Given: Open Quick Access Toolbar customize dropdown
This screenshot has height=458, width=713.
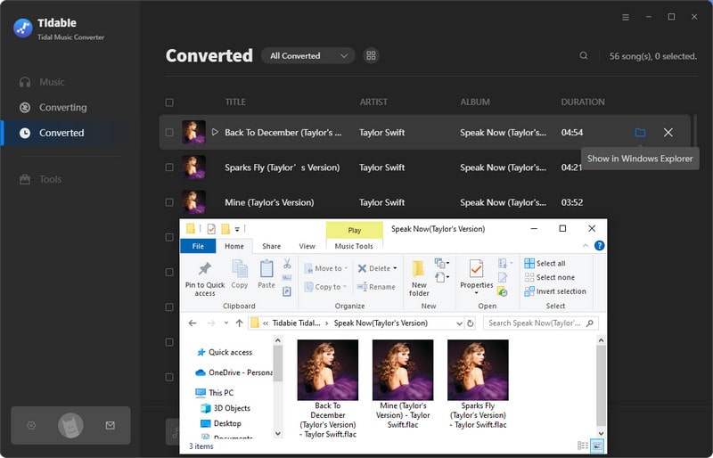Looking at the screenshot, I should [x=237, y=229].
